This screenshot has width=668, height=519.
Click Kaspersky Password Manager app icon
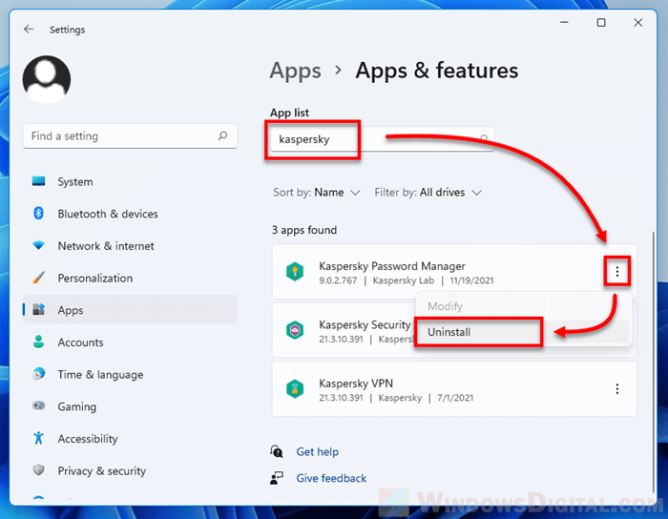(x=295, y=272)
